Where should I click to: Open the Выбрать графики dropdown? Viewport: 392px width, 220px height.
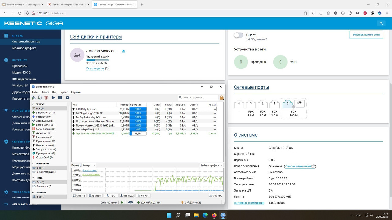(x=211, y=165)
